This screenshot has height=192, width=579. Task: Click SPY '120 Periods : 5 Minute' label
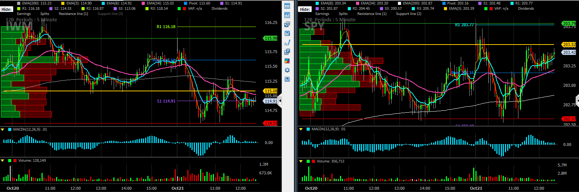pos(330,19)
